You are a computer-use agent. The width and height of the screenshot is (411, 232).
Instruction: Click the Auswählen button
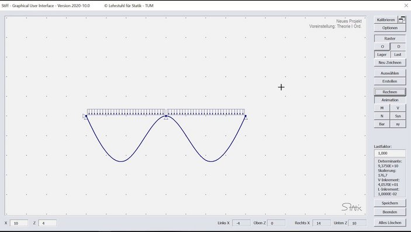tap(390, 74)
